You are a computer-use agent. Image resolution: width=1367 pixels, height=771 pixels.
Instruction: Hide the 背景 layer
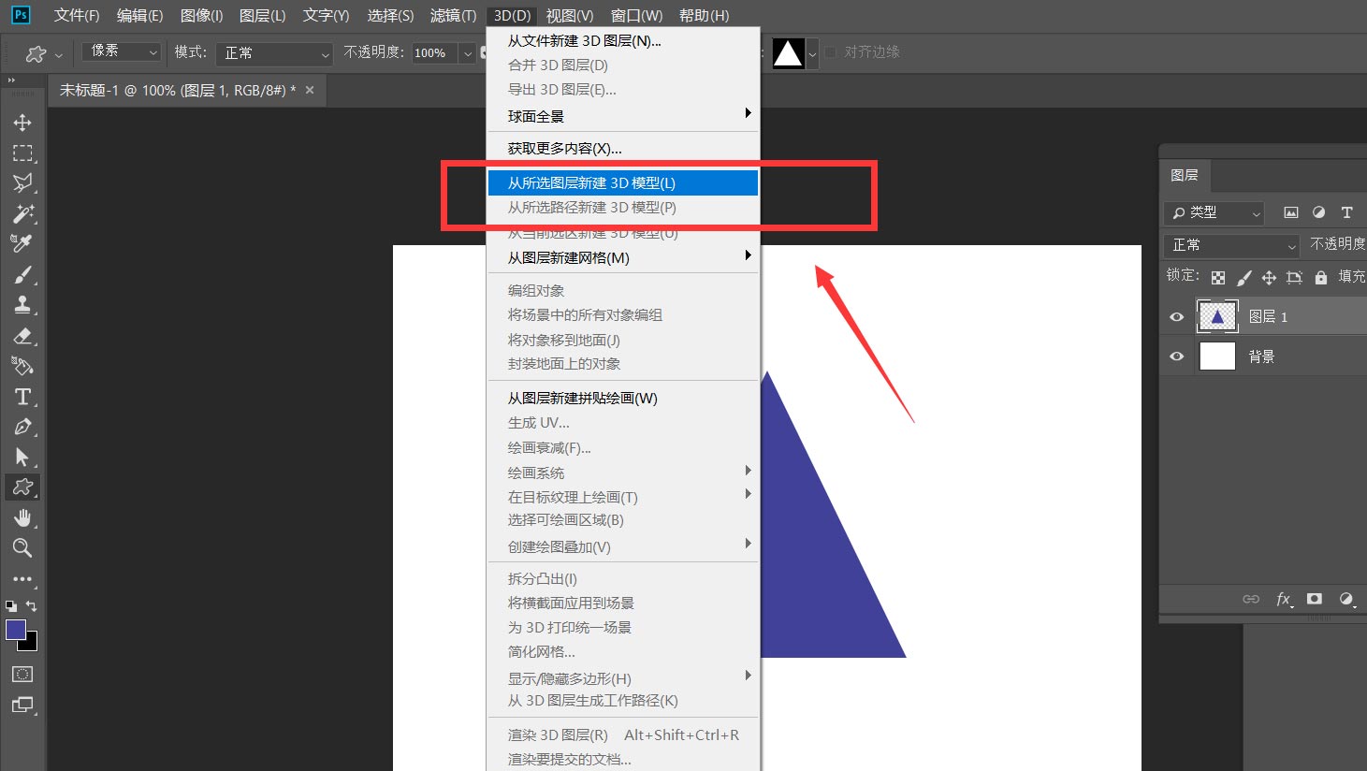[1176, 356]
